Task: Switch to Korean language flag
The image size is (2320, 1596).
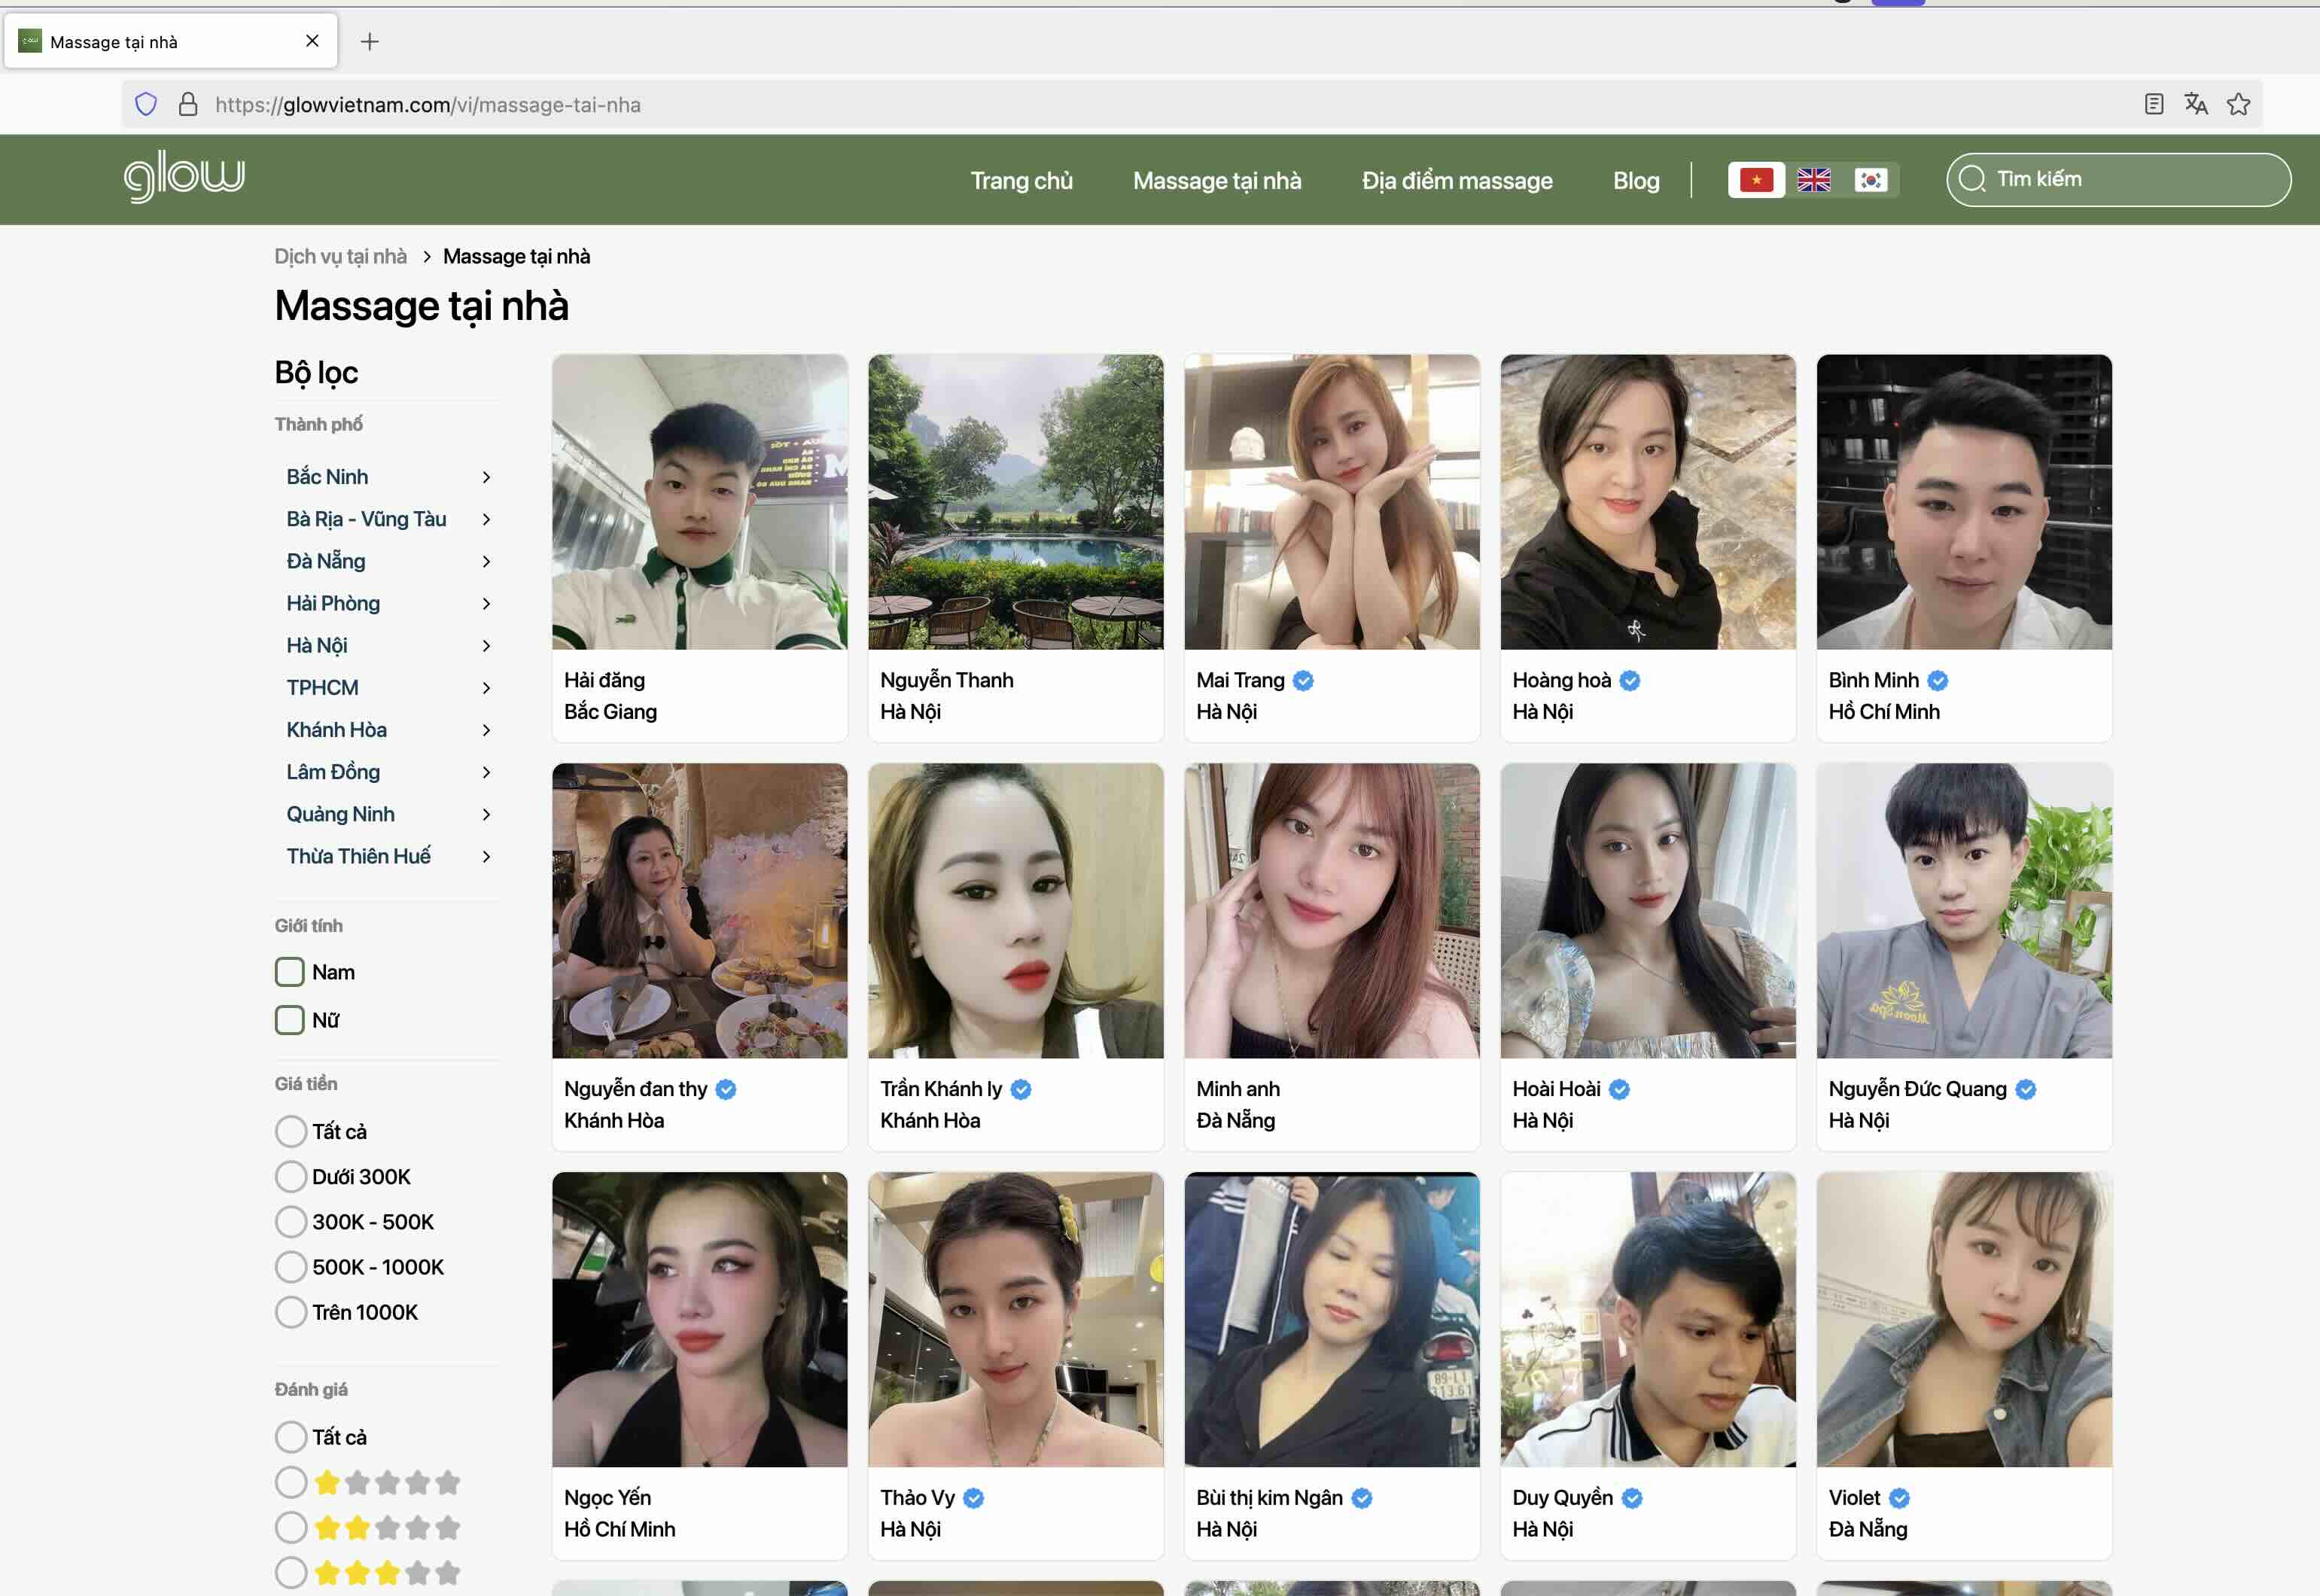Action: tap(1871, 180)
